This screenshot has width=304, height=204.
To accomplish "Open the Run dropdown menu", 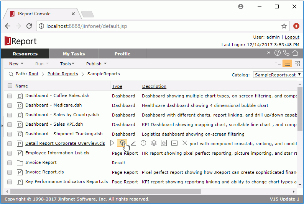I will [42, 64].
